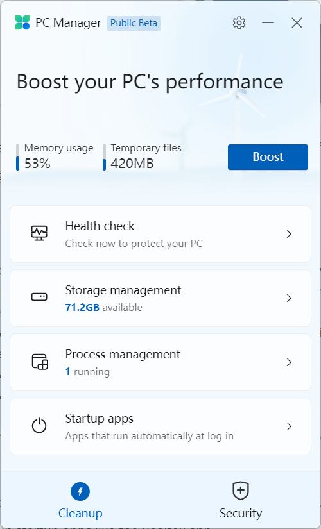
Task: Click the 71.2GB available storage text
Action: point(104,307)
